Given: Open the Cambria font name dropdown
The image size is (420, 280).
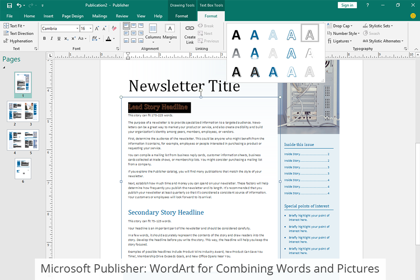Looking at the screenshot, I should [x=77, y=28].
